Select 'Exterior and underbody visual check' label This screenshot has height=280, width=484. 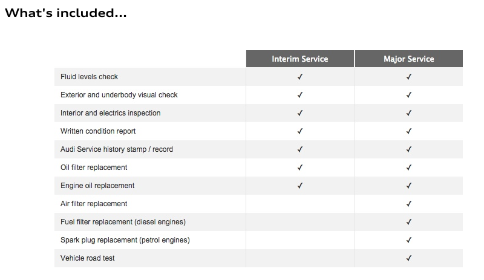click(119, 95)
